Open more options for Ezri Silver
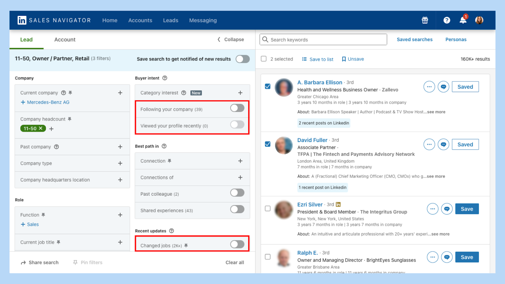Image resolution: width=505 pixels, height=284 pixels. (x=433, y=209)
